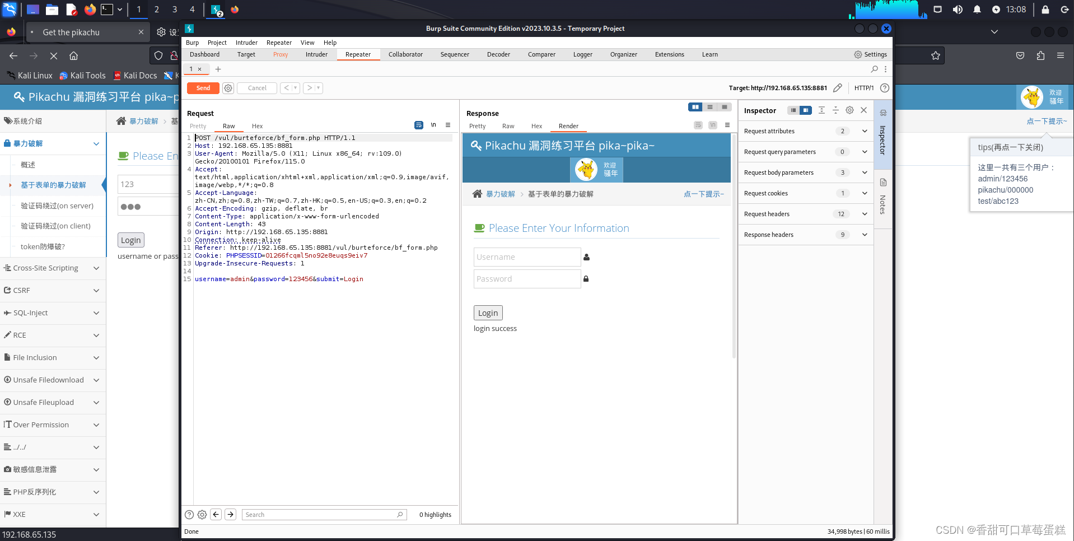Click the hint link in rendered response
This screenshot has height=541, width=1074.
click(704, 194)
